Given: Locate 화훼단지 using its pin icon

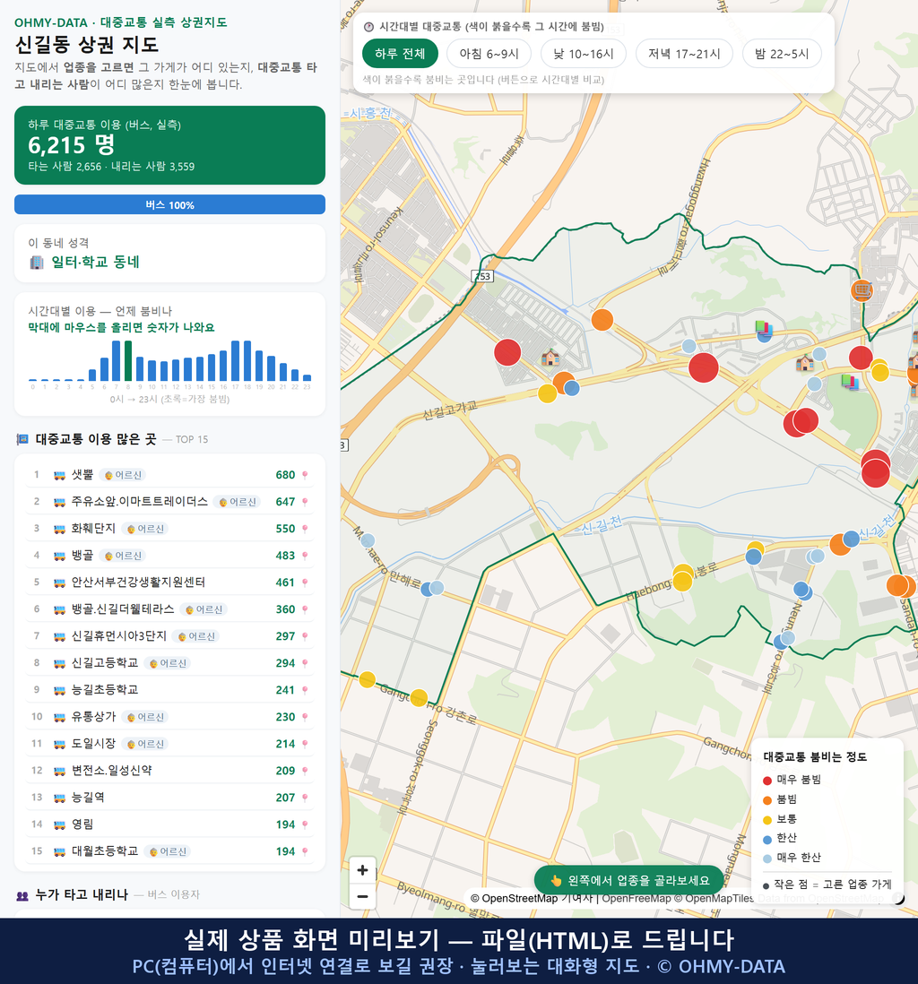Looking at the screenshot, I should (x=305, y=529).
